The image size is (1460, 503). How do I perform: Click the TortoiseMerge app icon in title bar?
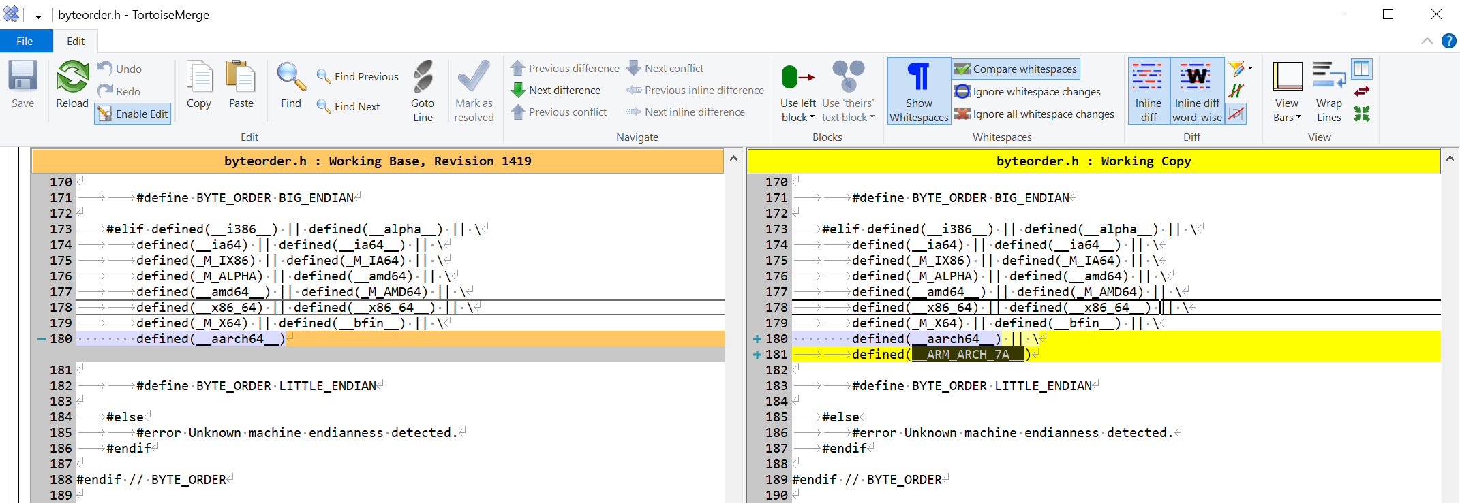pyautogui.click(x=12, y=14)
